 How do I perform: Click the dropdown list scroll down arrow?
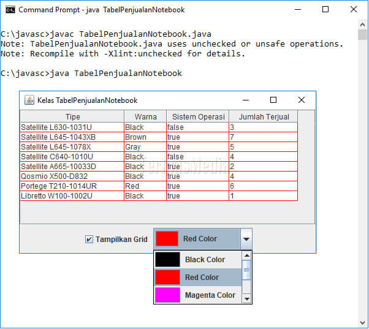pyautogui.click(x=246, y=299)
